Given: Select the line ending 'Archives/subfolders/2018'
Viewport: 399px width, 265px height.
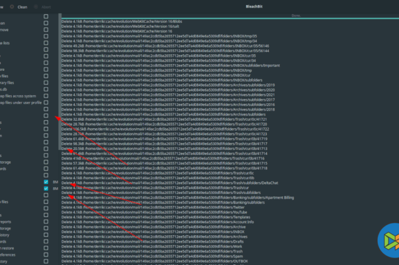Looking at the screenshot, I should click(x=168, y=109).
